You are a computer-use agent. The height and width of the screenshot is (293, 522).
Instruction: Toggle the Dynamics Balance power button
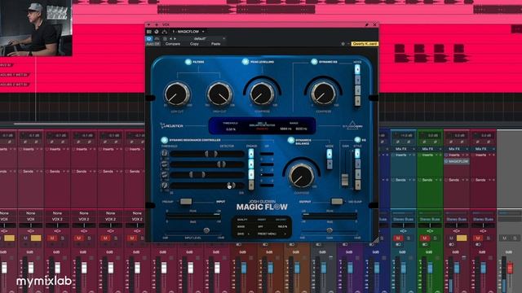pos(290,140)
